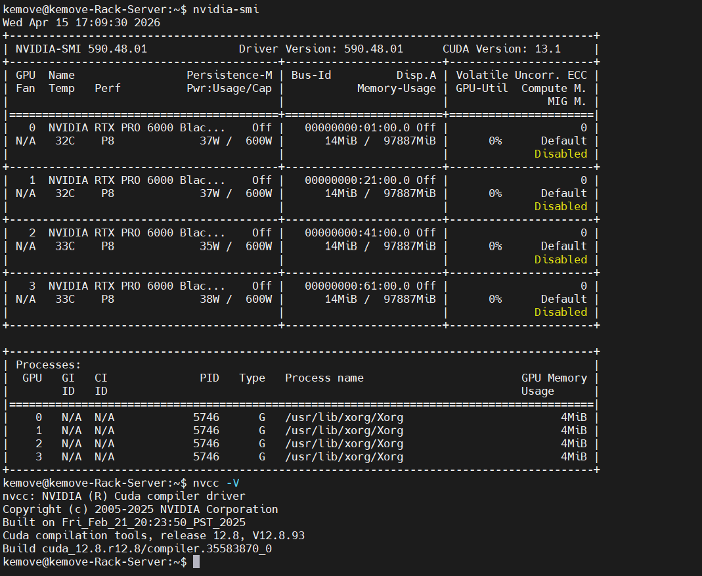Click bus ID '00000000:41:00.0'
The width and height of the screenshot is (702, 576).
[x=357, y=233]
